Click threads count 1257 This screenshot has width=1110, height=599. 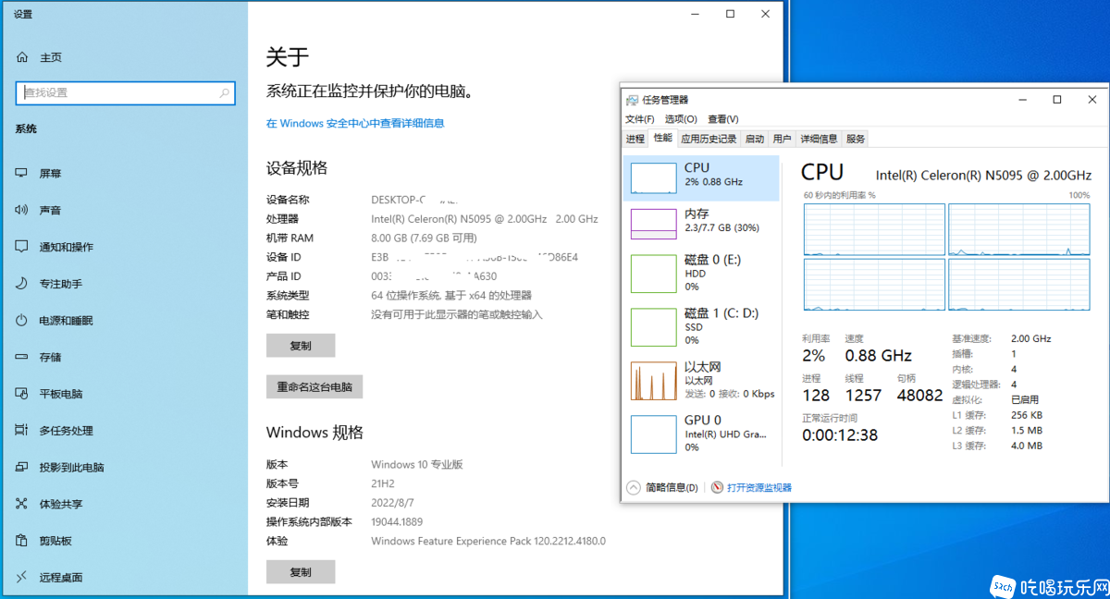point(864,396)
